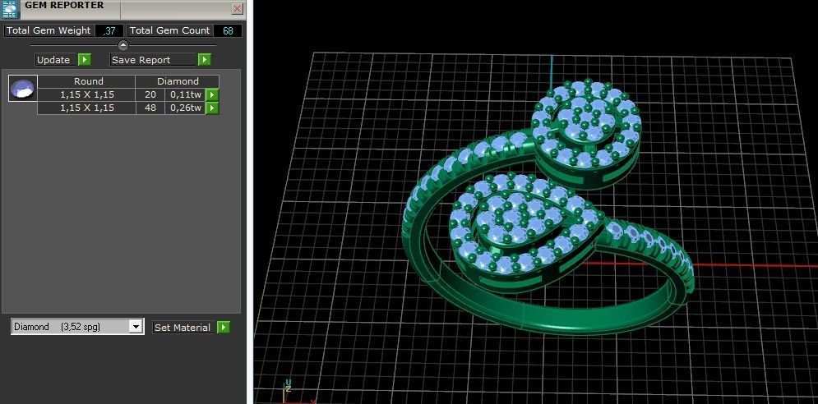Click the Total Gem Count value field
The image size is (818, 404).
click(x=228, y=30)
